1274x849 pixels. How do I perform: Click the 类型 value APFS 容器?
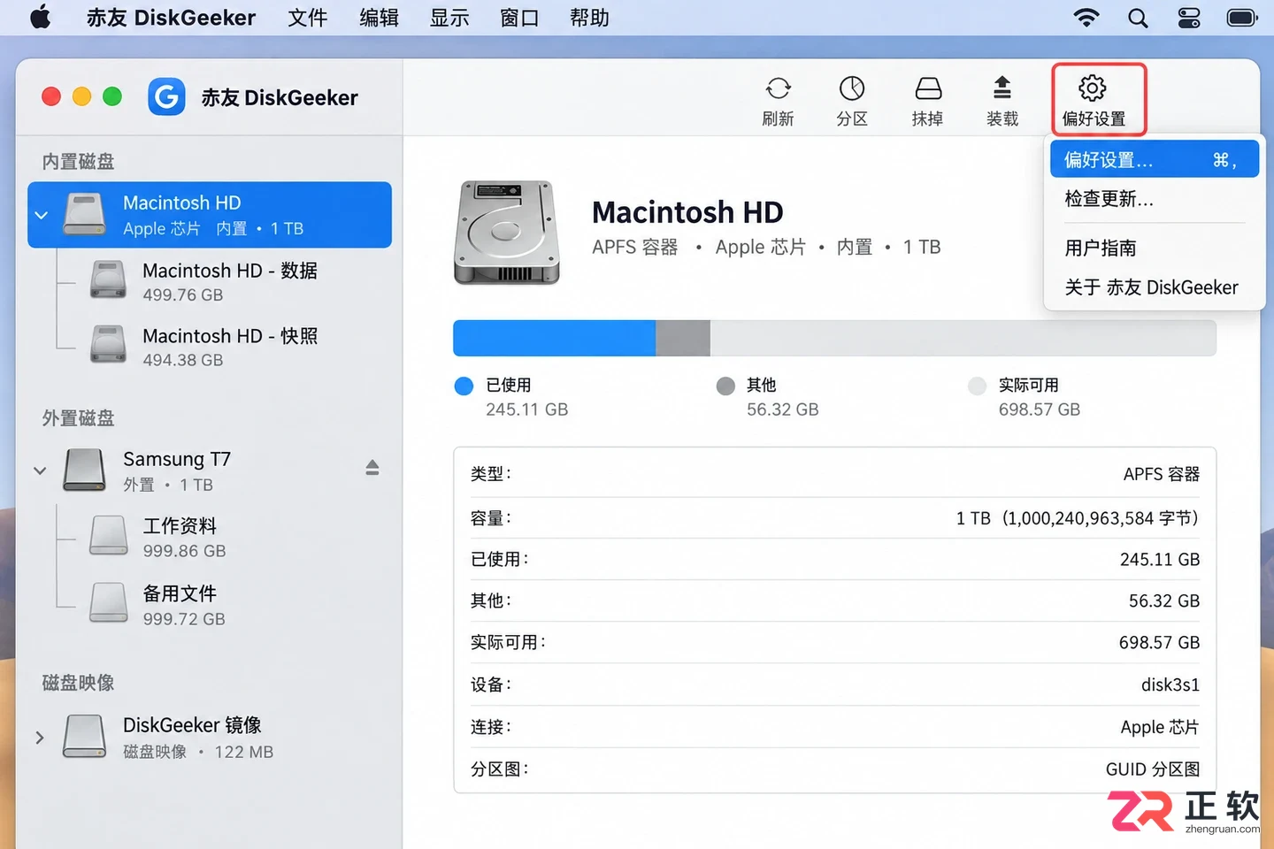coord(1162,474)
